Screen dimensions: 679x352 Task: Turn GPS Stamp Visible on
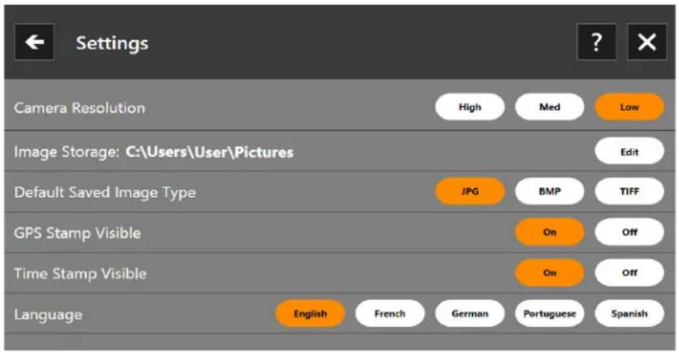click(550, 232)
